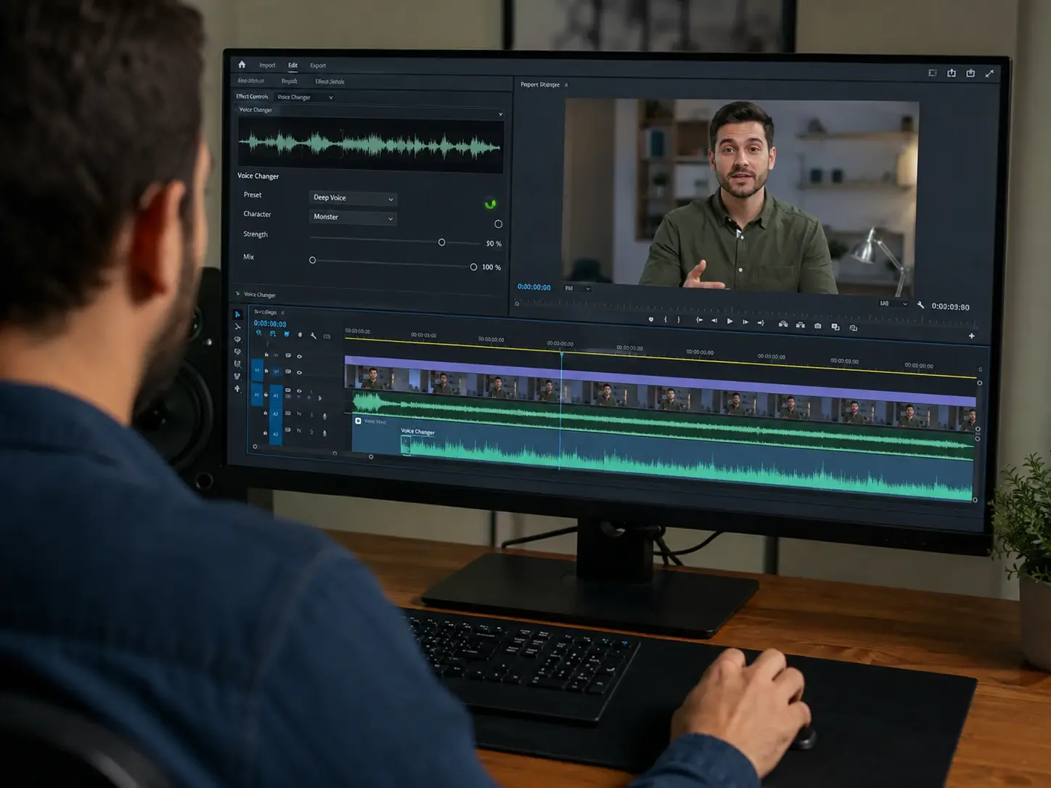Screen dimensions: 1051x788
Task: Export a frame with the camera icon
Action: click(x=818, y=326)
